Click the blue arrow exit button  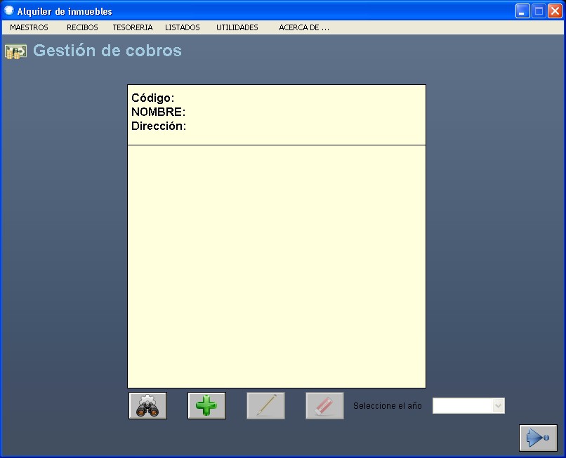[538, 438]
